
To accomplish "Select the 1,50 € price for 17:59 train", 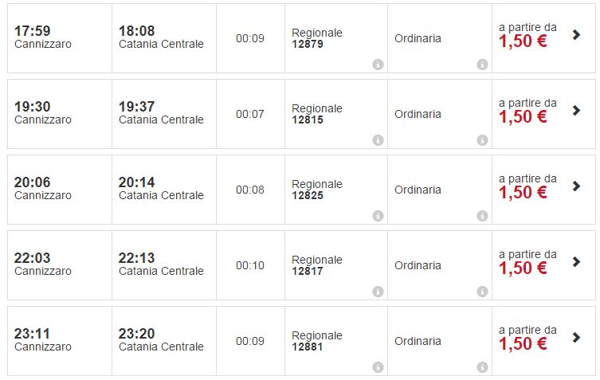I will [523, 41].
